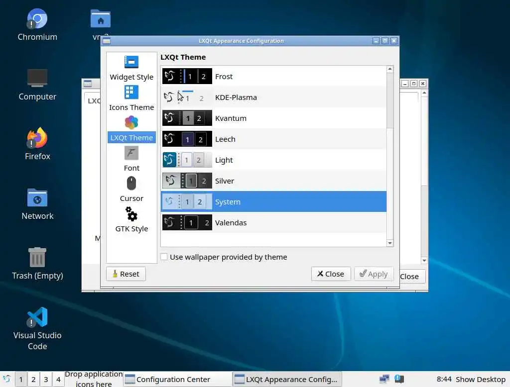Select the LXQt Theme colorful sidebar icon
The image size is (510, 387).
point(131,122)
